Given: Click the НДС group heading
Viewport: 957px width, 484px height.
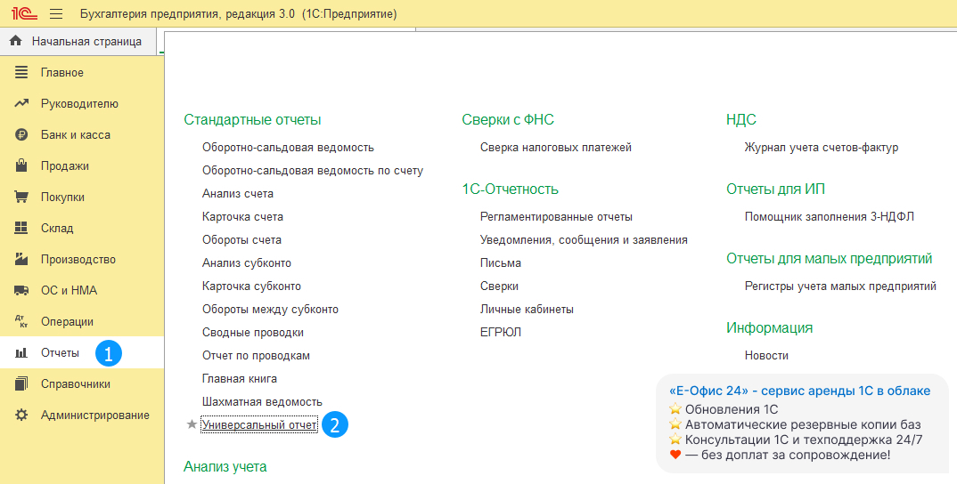Looking at the screenshot, I should coord(741,120).
